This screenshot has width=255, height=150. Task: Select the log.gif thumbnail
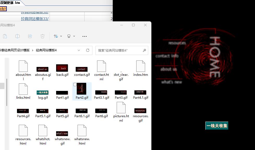(43, 92)
